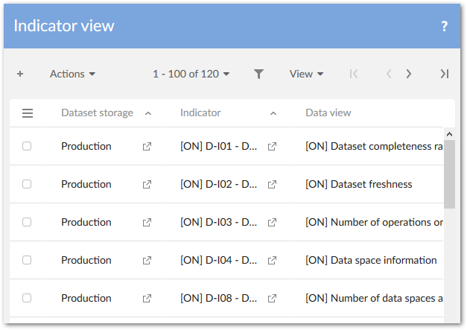The width and height of the screenshot is (467, 330).
Task: Click the Data view column header
Action: coord(328,113)
